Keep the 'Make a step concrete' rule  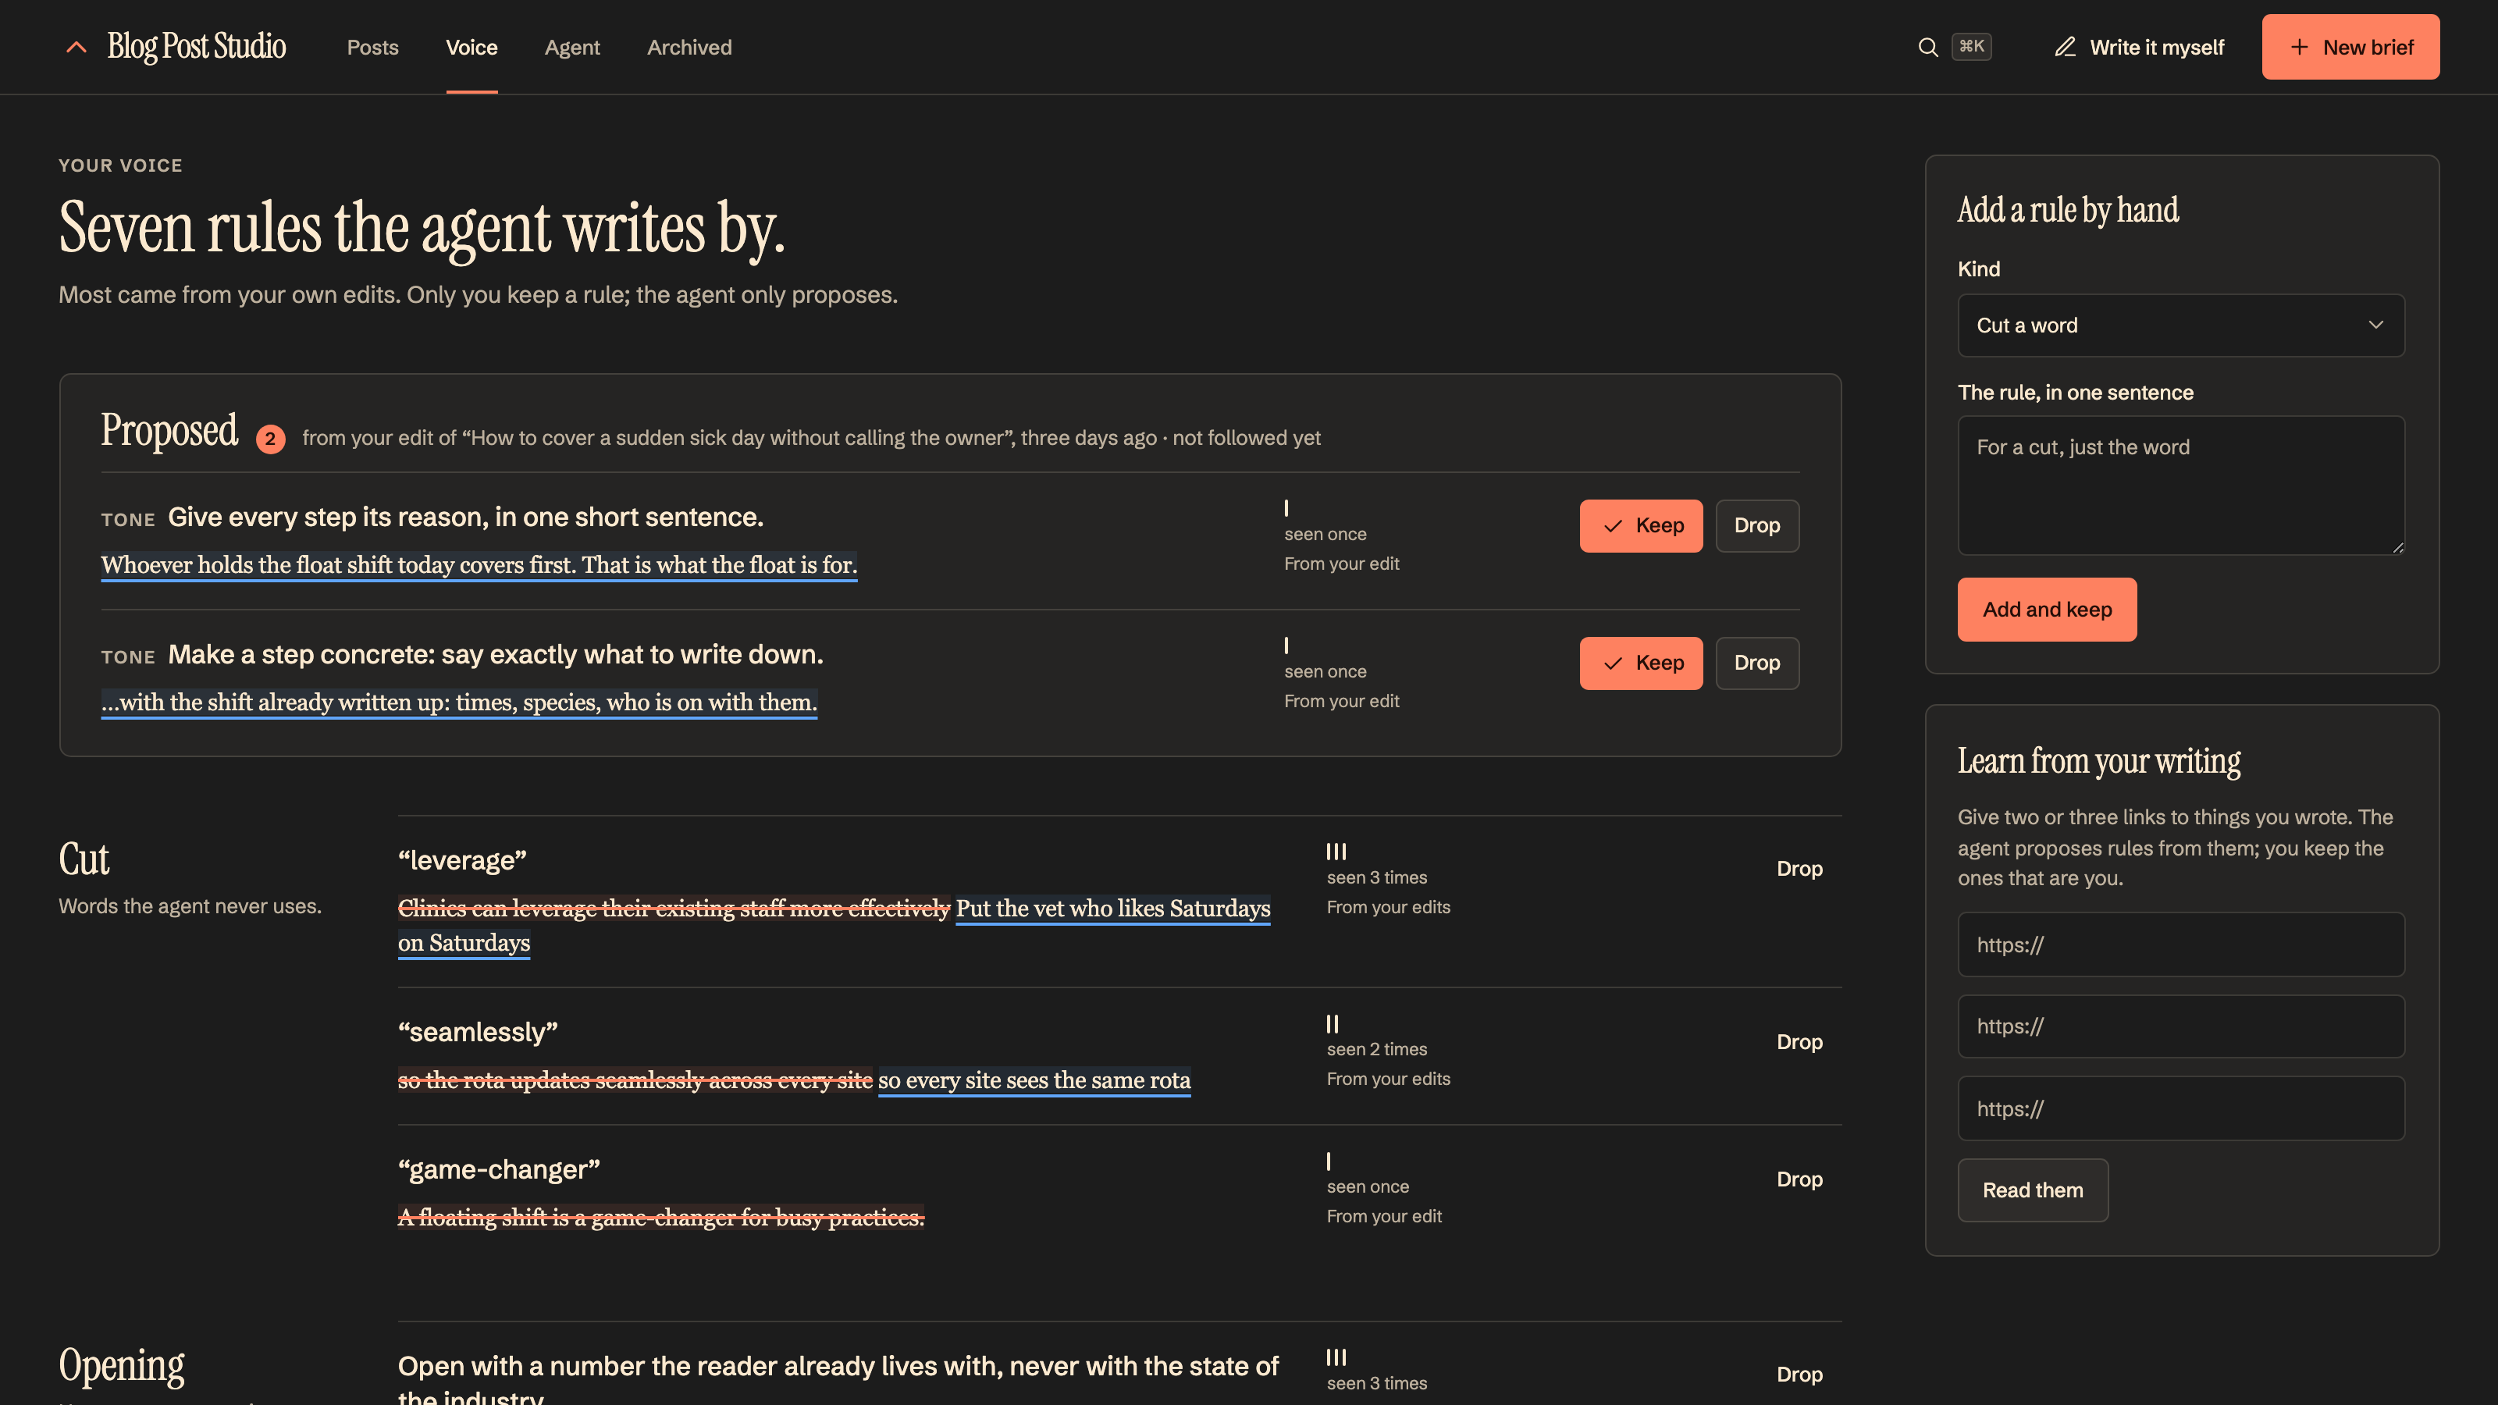pos(1641,663)
